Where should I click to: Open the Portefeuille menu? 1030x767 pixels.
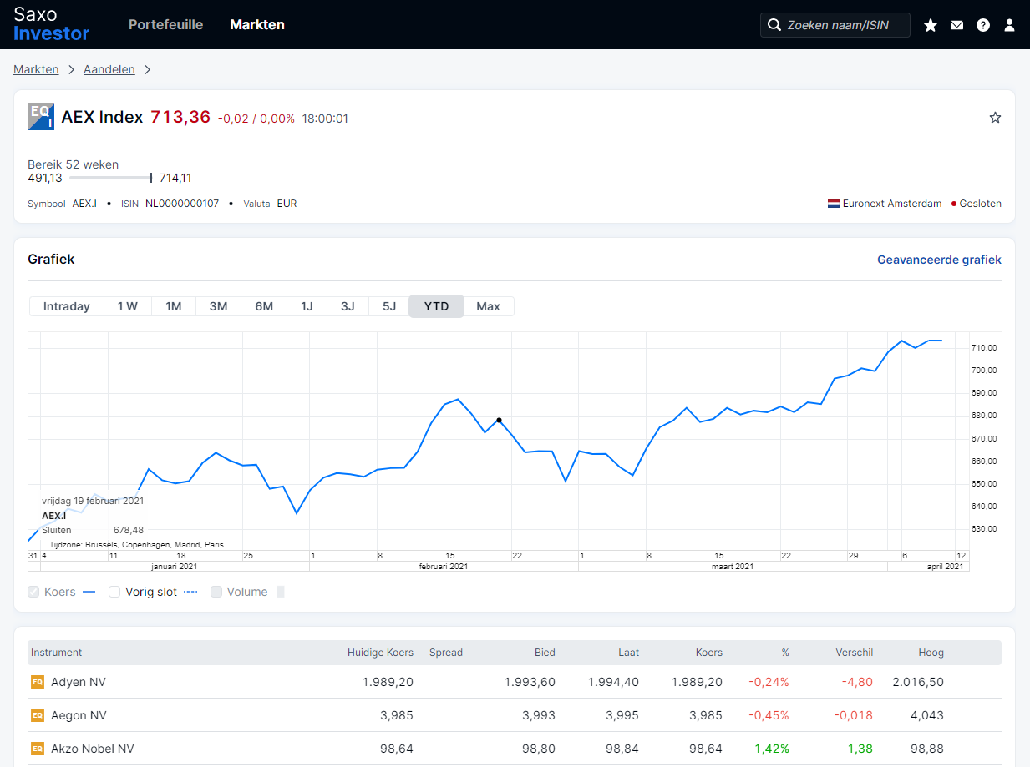[166, 25]
